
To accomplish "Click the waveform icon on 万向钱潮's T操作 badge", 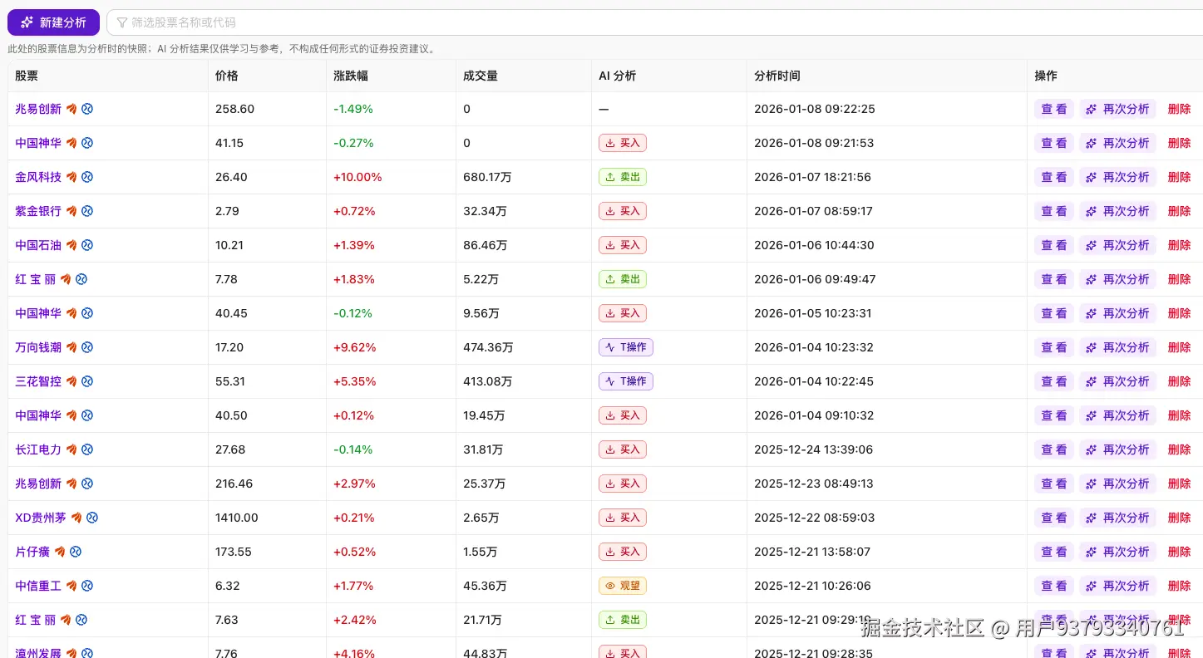I will point(609,347).
